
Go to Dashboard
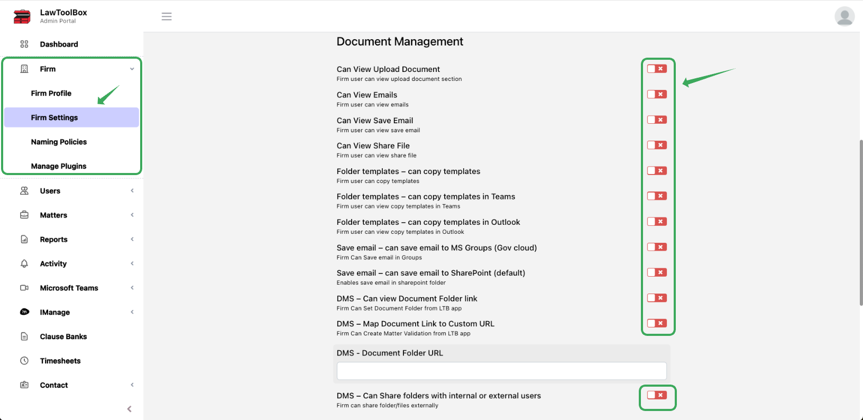tap(59, 44)
